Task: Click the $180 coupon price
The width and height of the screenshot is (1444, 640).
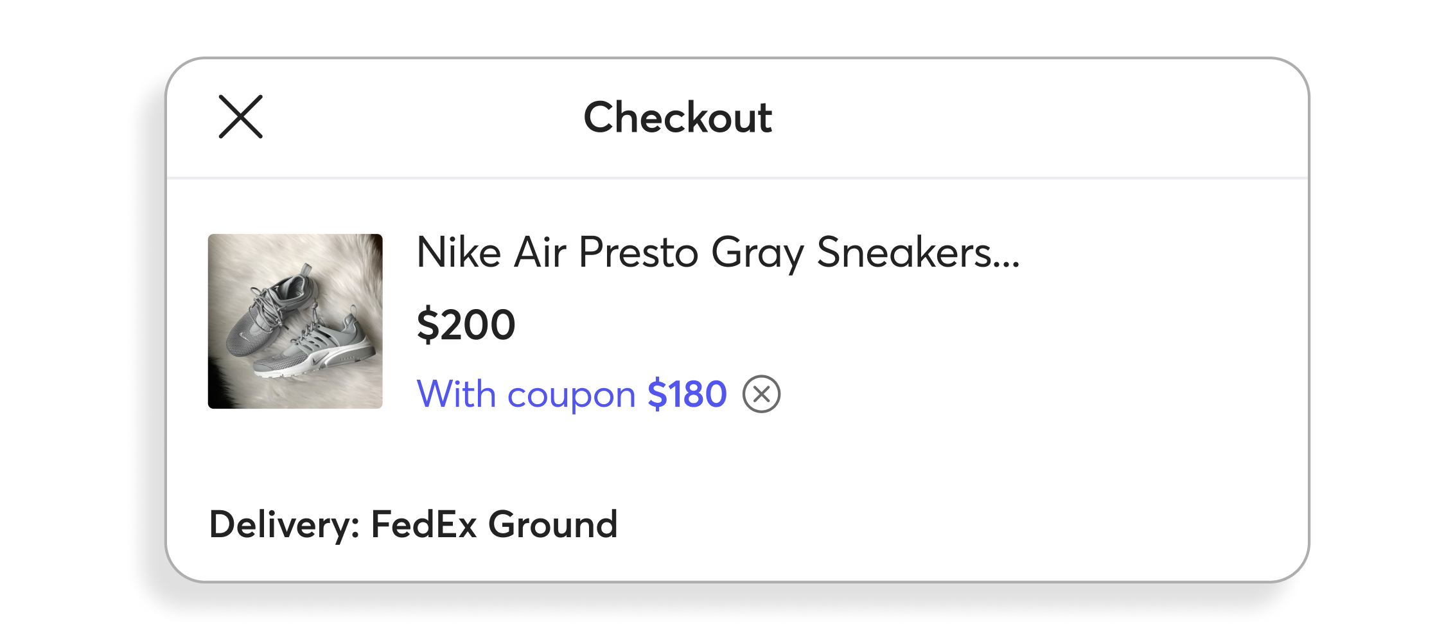Action: coord(687,394)
